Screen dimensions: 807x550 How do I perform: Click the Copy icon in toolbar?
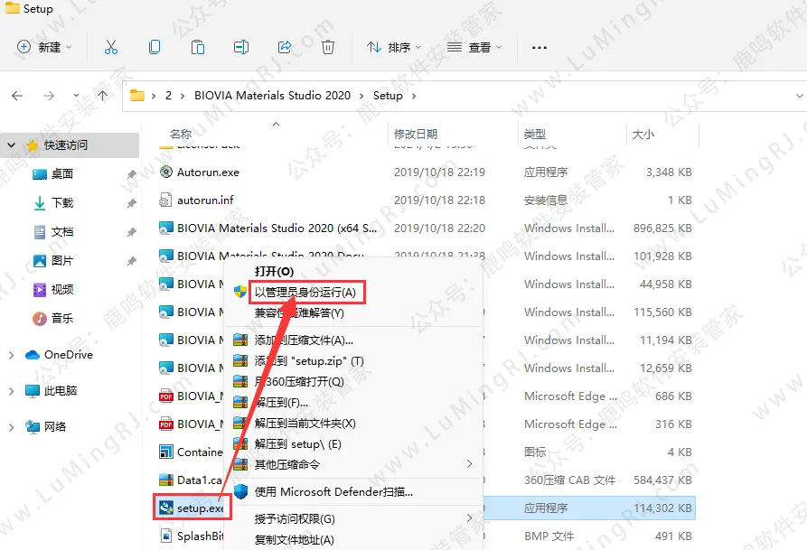(x=155, y=47)
